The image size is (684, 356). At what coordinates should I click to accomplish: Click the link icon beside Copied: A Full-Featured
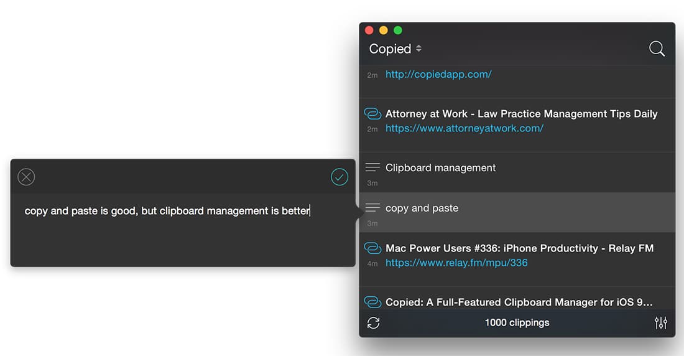click(372, 302)
